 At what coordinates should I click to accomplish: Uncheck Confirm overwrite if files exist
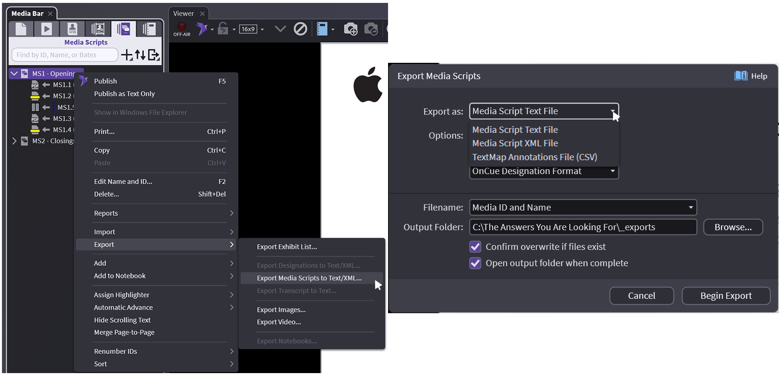tap(475, 247)
